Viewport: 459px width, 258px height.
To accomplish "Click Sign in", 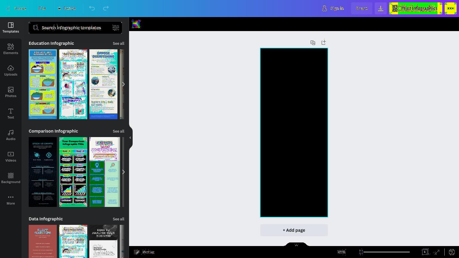I will point(333,8).
